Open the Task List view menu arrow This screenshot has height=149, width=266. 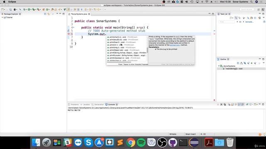tap(264, 18)
